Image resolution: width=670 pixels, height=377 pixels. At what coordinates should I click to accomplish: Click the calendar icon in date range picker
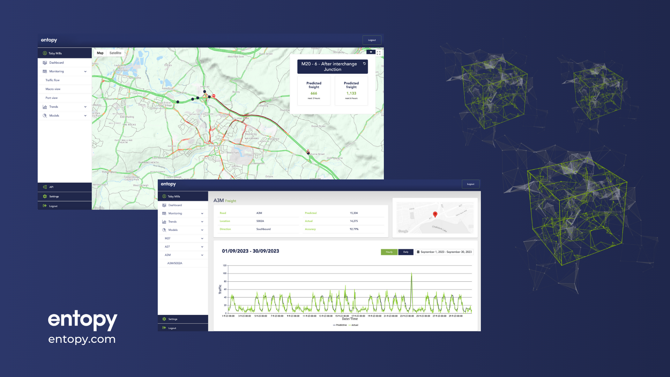[418, 252]
